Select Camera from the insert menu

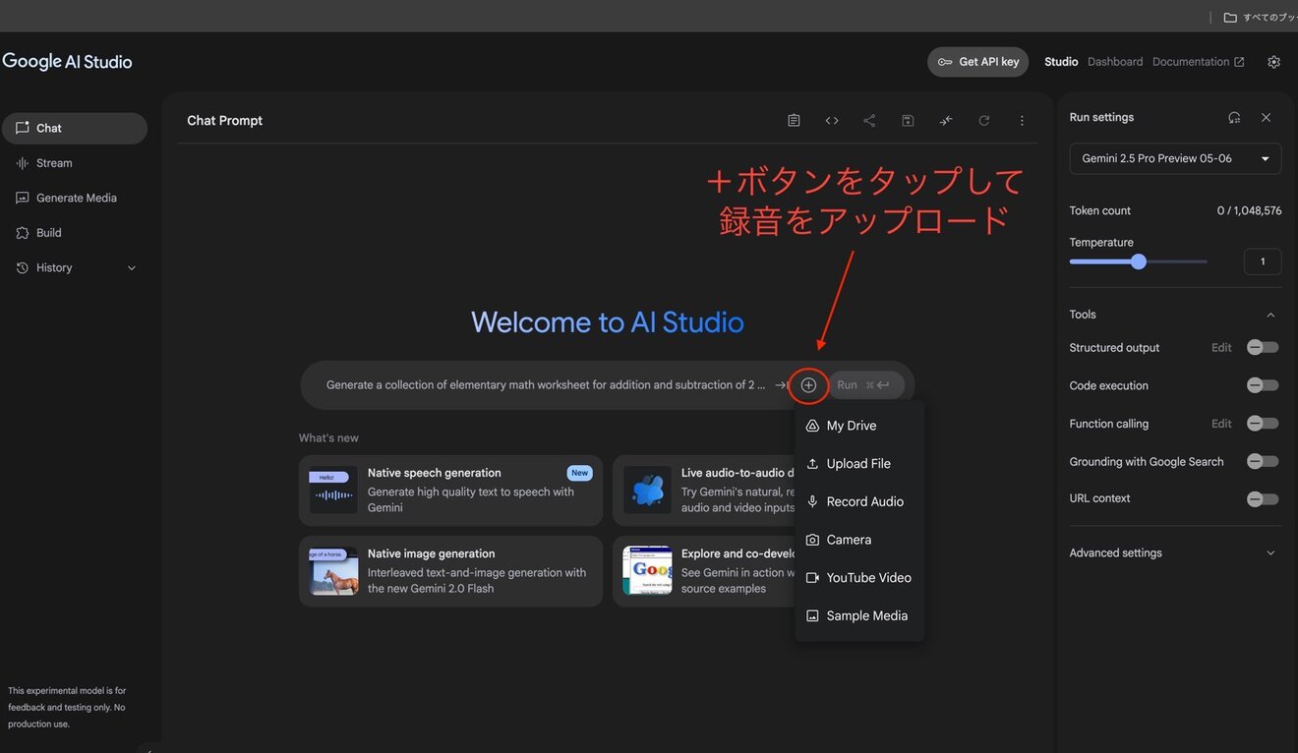pos(859,540)
